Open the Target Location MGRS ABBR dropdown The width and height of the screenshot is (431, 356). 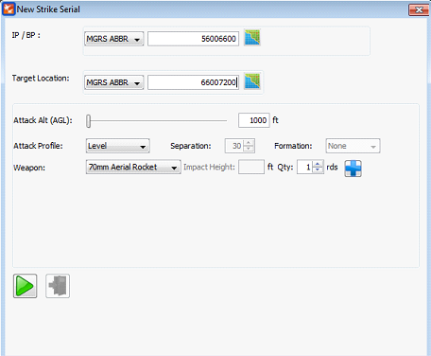tap(114, 82)
